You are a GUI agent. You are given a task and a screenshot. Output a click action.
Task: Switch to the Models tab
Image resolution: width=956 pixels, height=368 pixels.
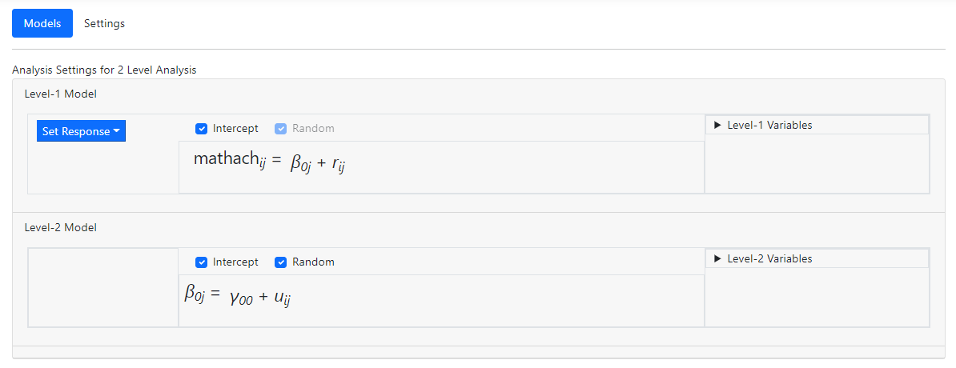coord(42,23)
